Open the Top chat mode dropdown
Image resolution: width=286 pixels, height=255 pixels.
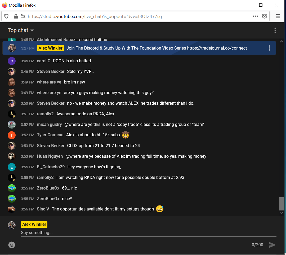click(21, 30)
